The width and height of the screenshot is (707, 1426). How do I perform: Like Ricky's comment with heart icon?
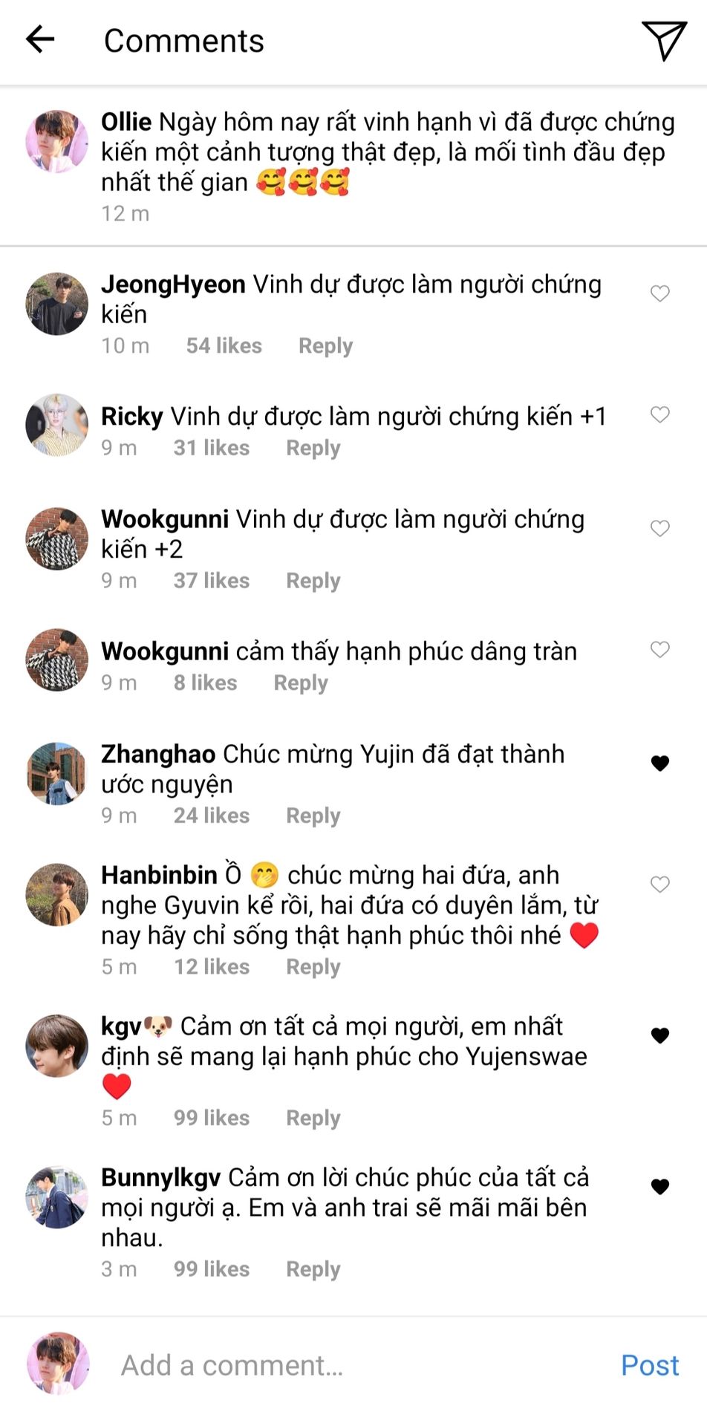tap(660, 414)
